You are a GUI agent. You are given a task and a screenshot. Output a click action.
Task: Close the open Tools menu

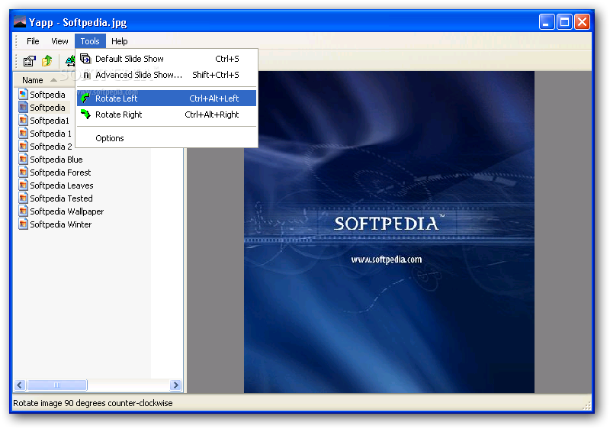click(90, 41)
